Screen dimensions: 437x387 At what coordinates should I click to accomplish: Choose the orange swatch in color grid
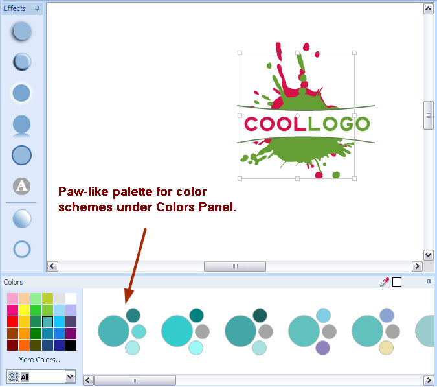[24, 333]
